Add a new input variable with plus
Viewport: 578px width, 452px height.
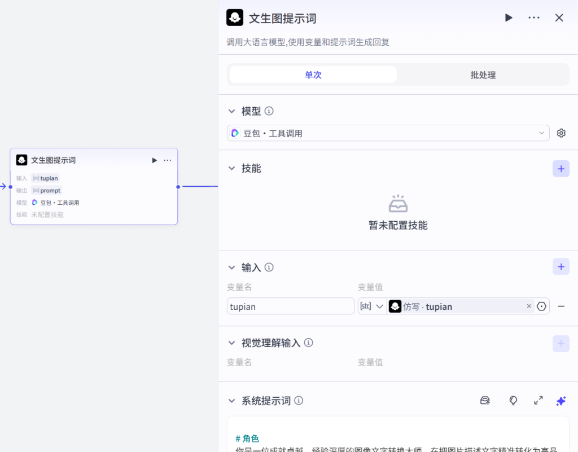(561, 267)
